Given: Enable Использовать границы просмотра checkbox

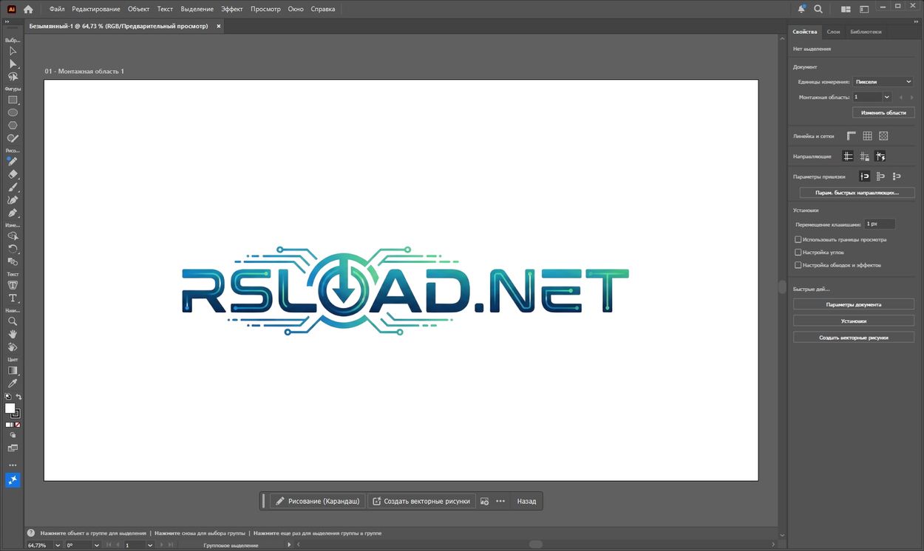Looking at the screenshot, I should pyautogui.click(x=798, y=239).
